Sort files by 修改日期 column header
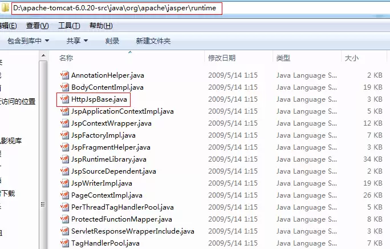Screen dimensions: 390x249 point(222,58)
